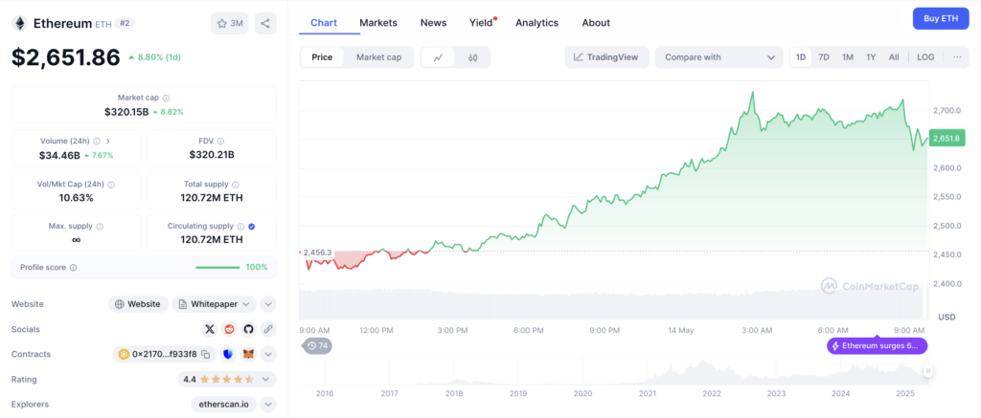Select Price chart mode
981x418 pixels.
click(322, 57)
